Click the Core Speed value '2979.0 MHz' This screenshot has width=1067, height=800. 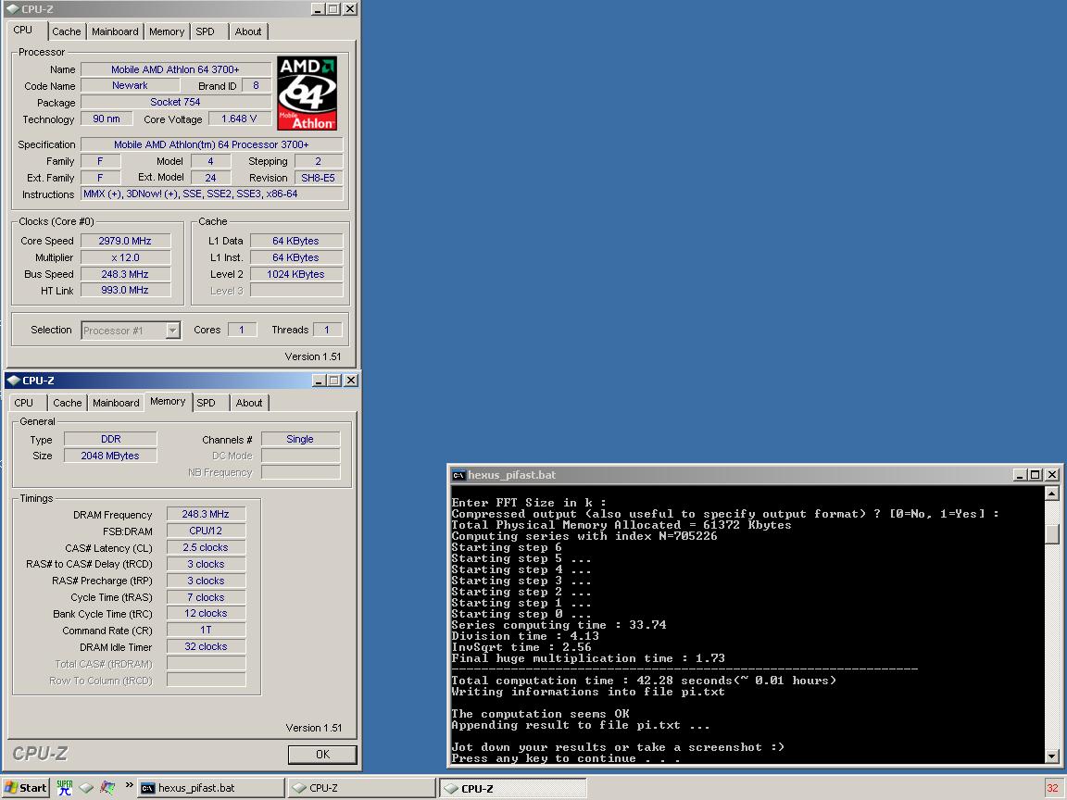pos(125,241)
